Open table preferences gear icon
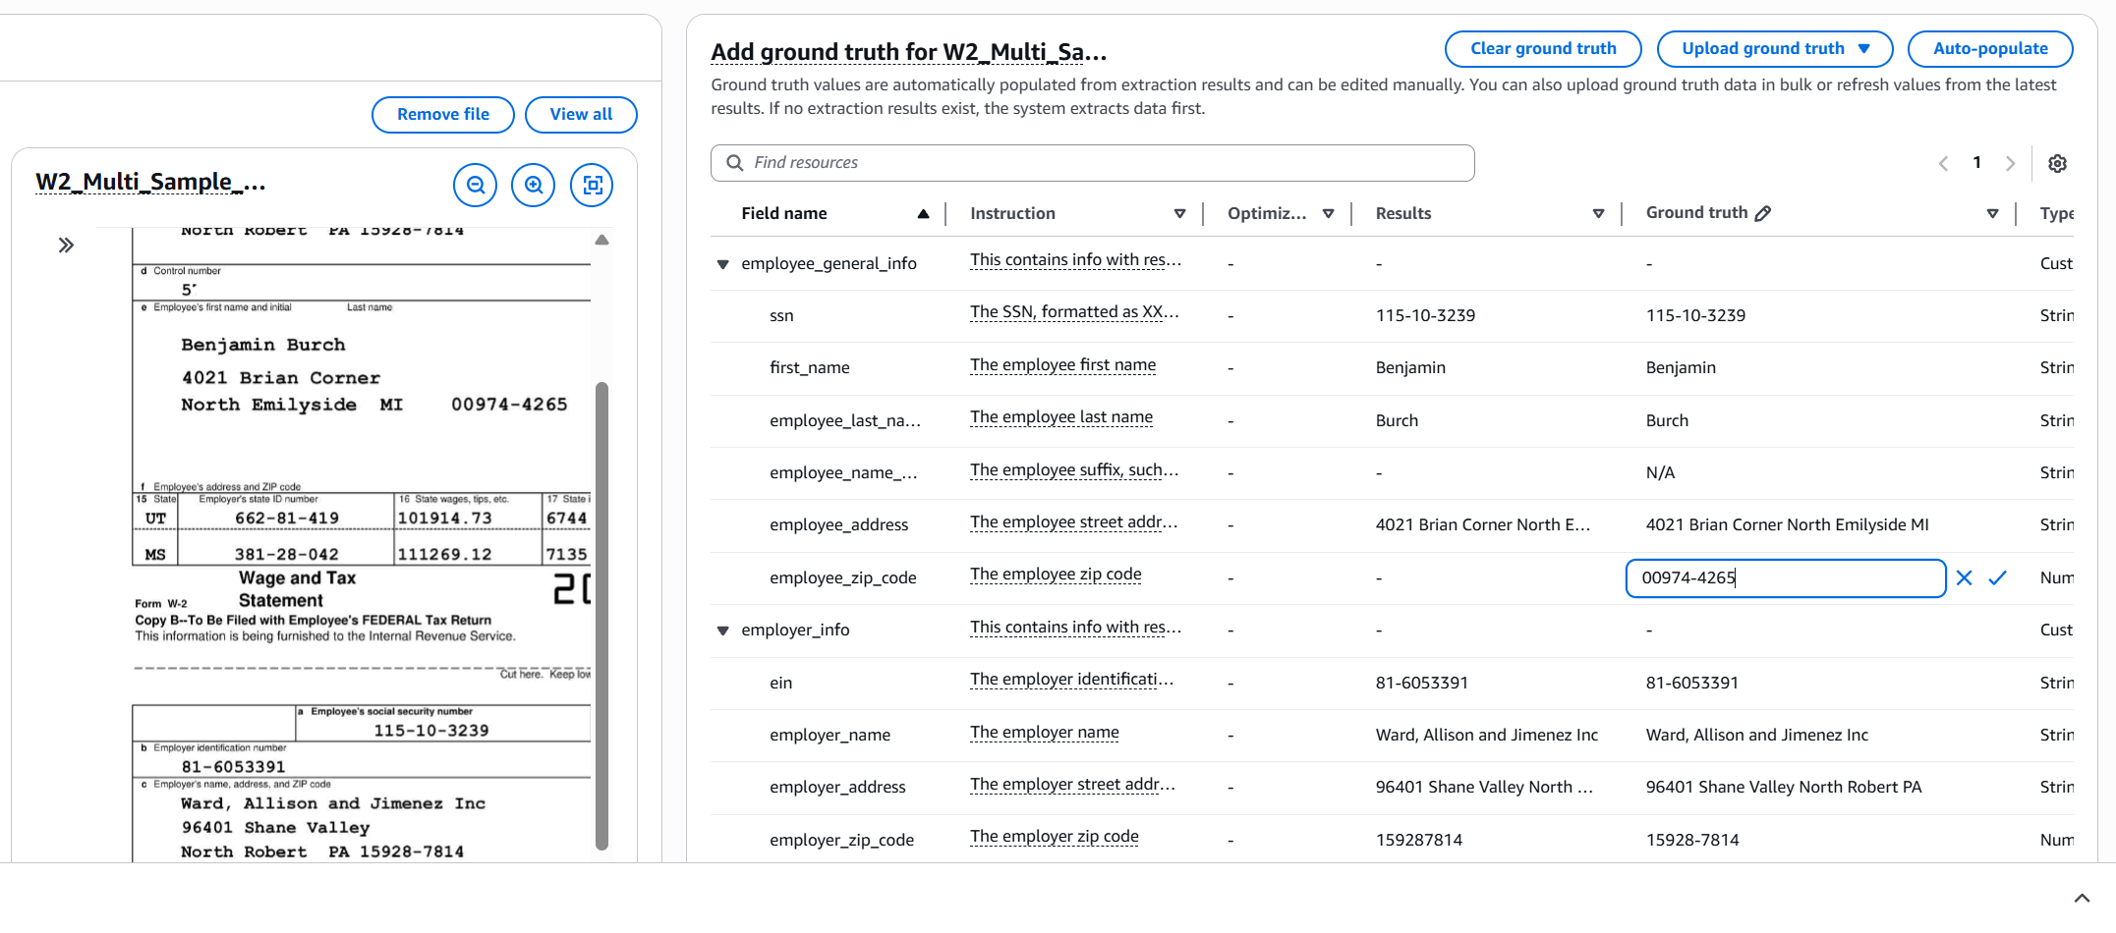 coord(2057,164)
